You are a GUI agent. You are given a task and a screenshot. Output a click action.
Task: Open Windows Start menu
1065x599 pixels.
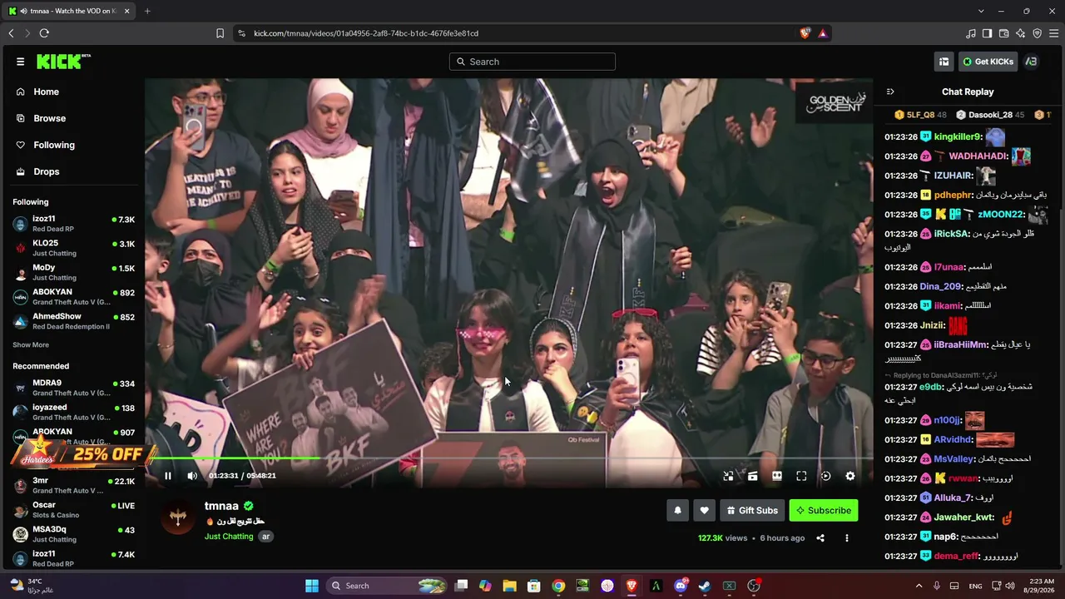[x=312, y=586]
